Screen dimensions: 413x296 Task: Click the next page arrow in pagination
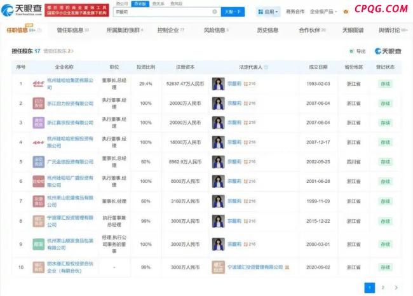(x=396, y=288)
